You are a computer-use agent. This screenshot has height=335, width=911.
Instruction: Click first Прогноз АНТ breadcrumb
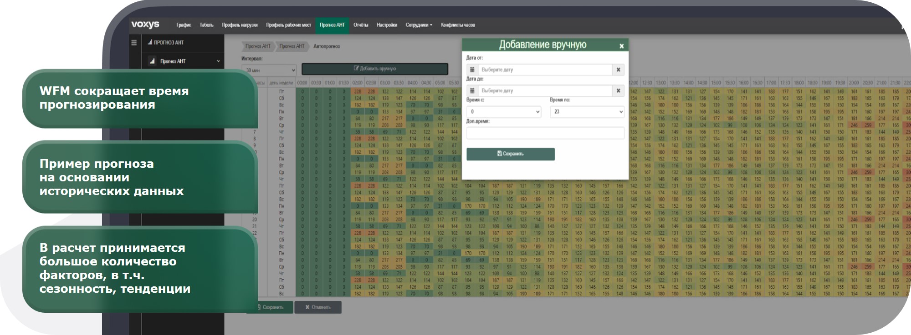(258, 46)
